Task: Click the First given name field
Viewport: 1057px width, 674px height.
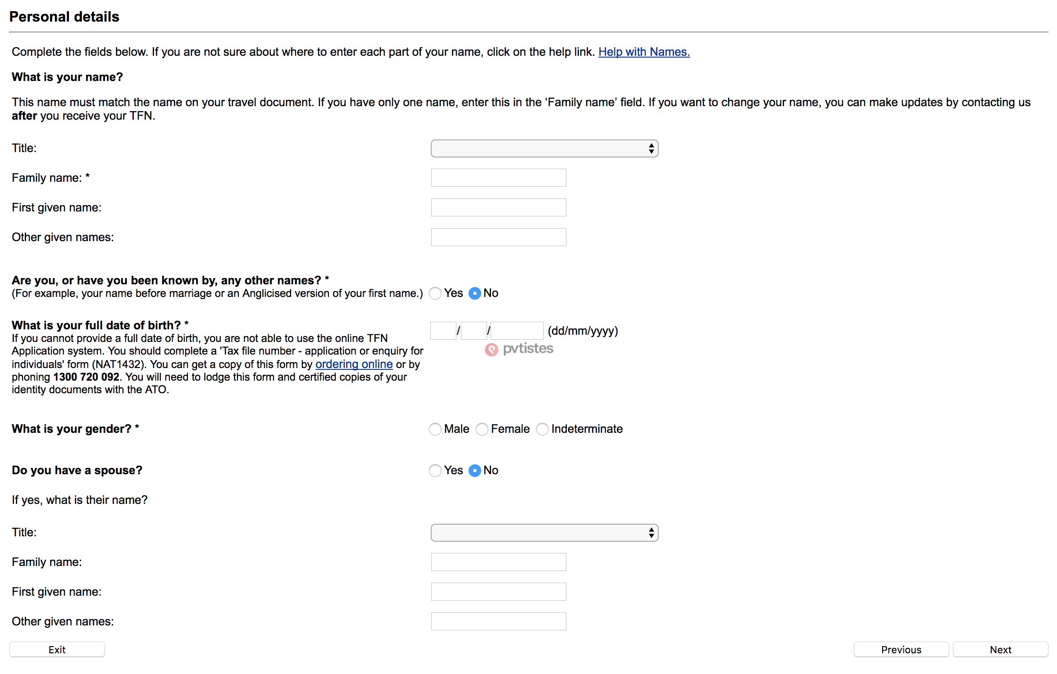Action: (x=498, y=208)
